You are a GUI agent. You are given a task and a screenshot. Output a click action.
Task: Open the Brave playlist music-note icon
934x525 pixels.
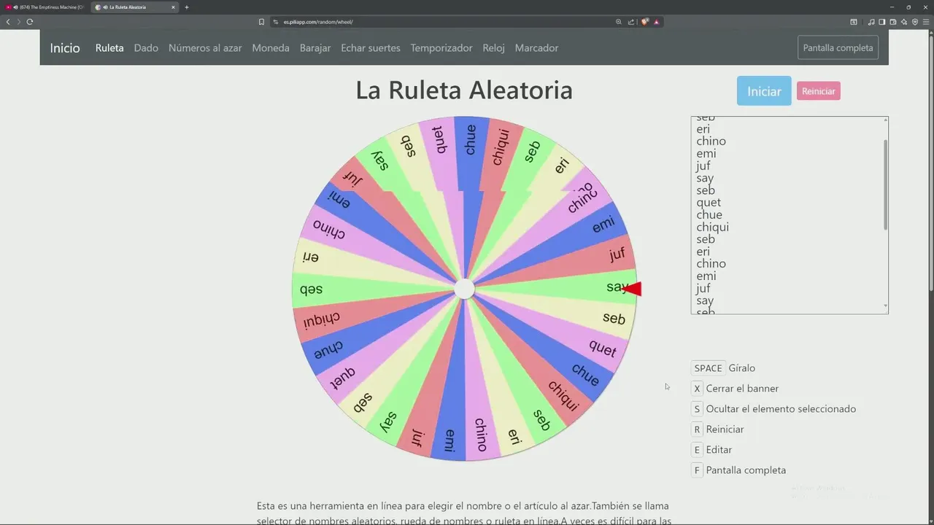point(871,22)
